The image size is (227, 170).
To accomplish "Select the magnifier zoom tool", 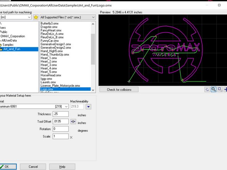I will (214, 90).
